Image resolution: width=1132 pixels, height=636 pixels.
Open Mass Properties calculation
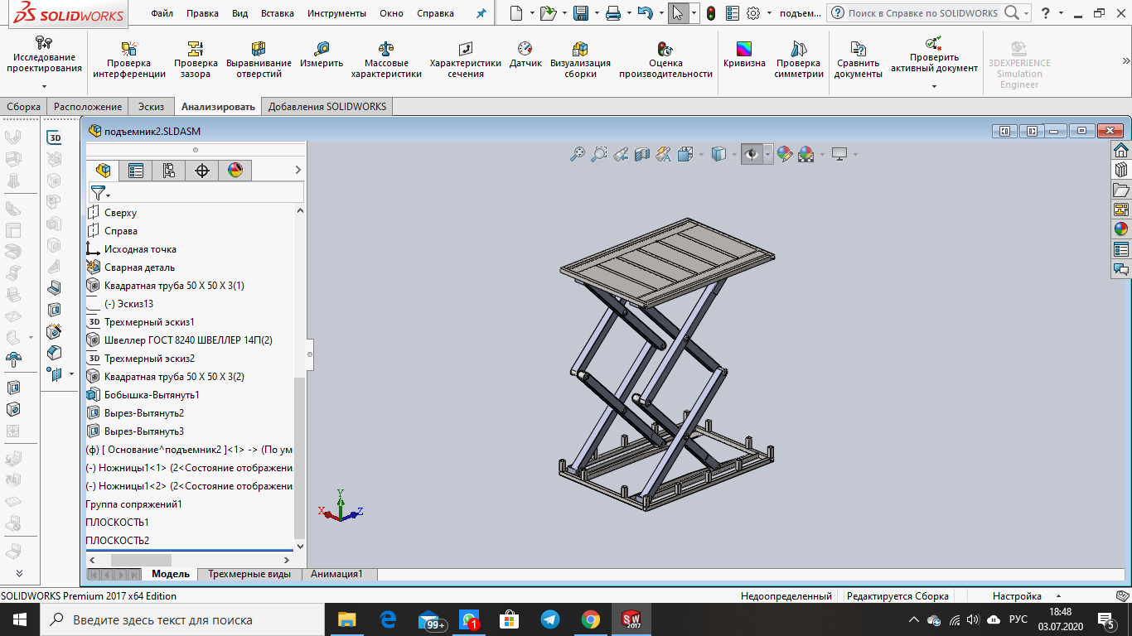[386, 60]
